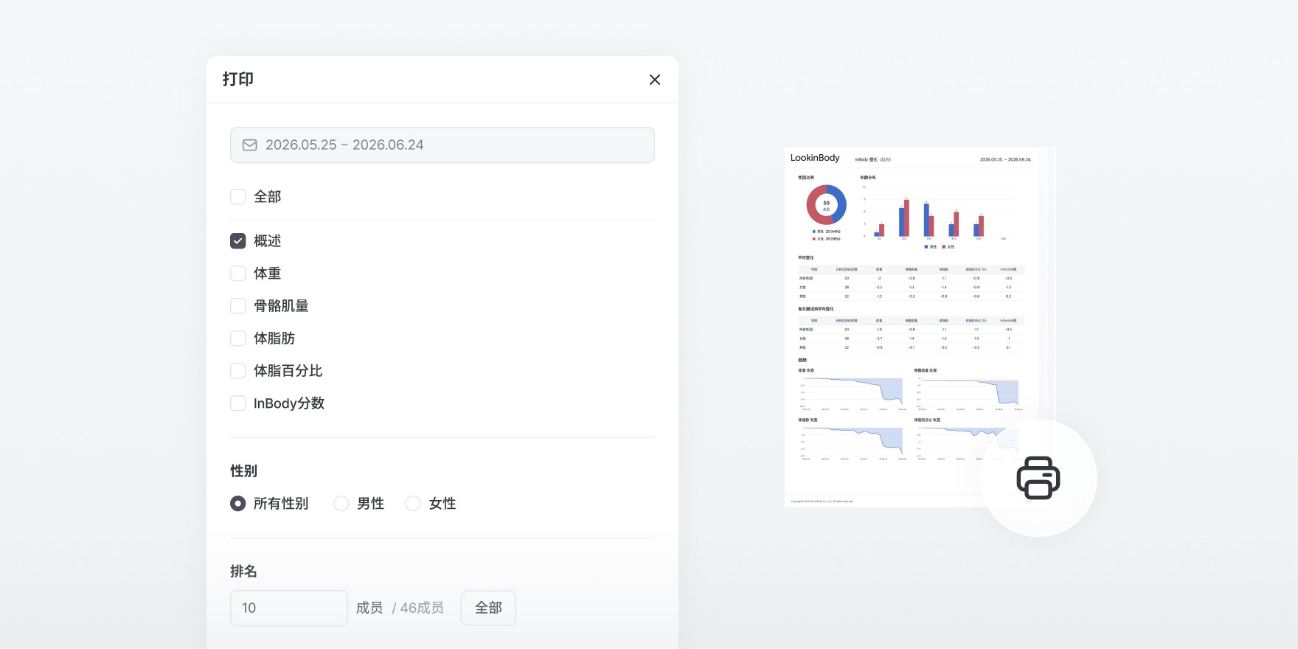
Task: Click the 全部 button beside 46成员
Action: (488, 608)
